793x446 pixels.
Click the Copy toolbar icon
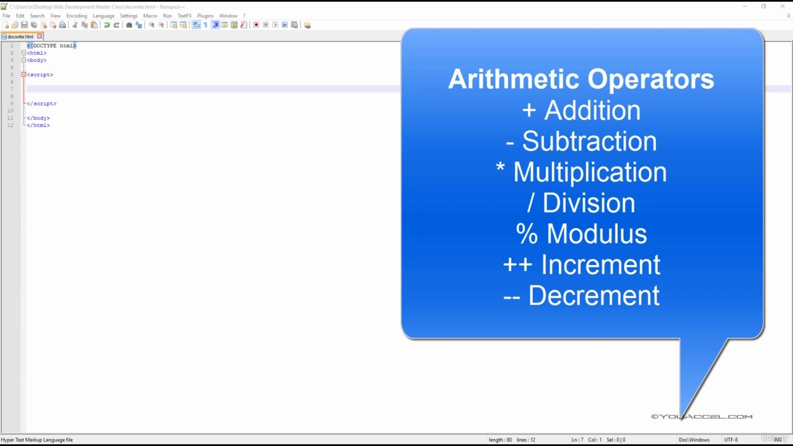[84, 25]
